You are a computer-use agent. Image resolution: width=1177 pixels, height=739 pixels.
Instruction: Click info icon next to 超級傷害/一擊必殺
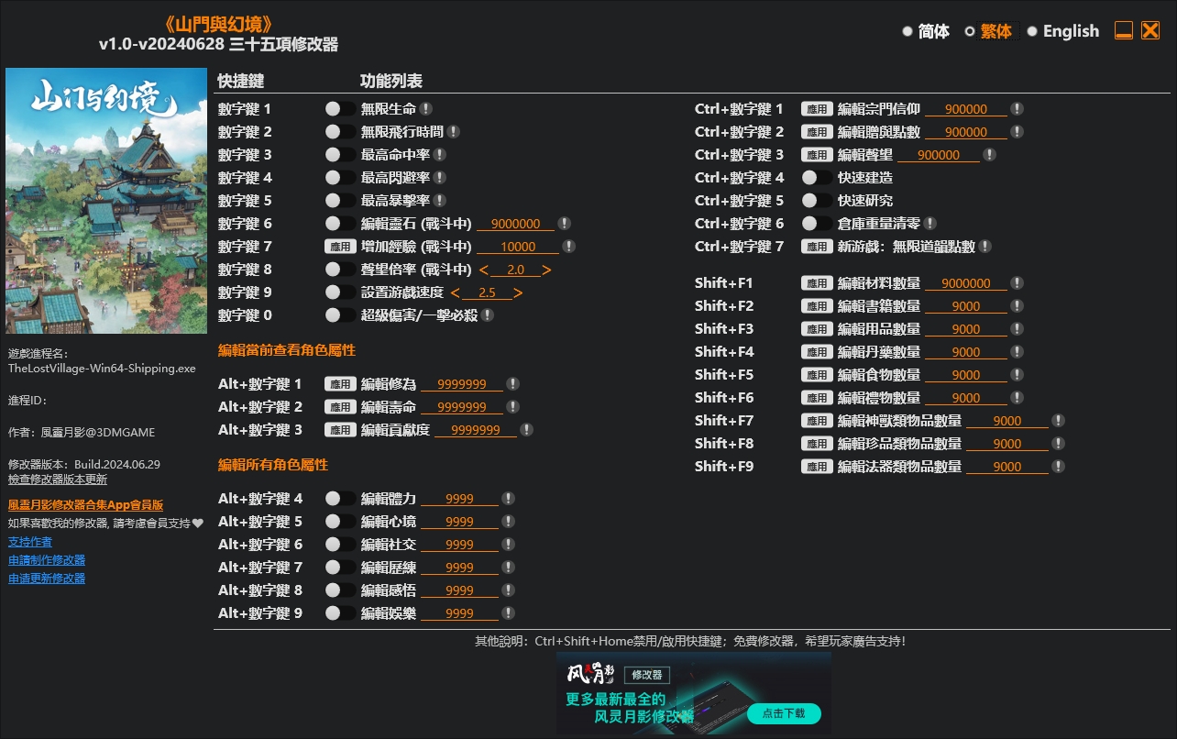click(x=488, y=315)
